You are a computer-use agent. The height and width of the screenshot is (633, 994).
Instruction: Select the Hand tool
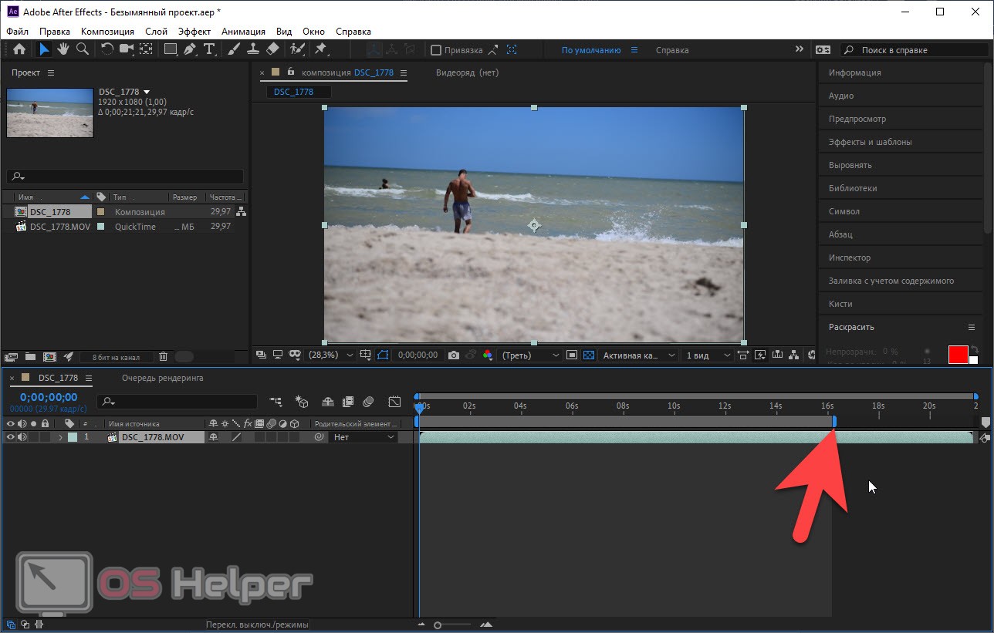[x=63, y=49]
